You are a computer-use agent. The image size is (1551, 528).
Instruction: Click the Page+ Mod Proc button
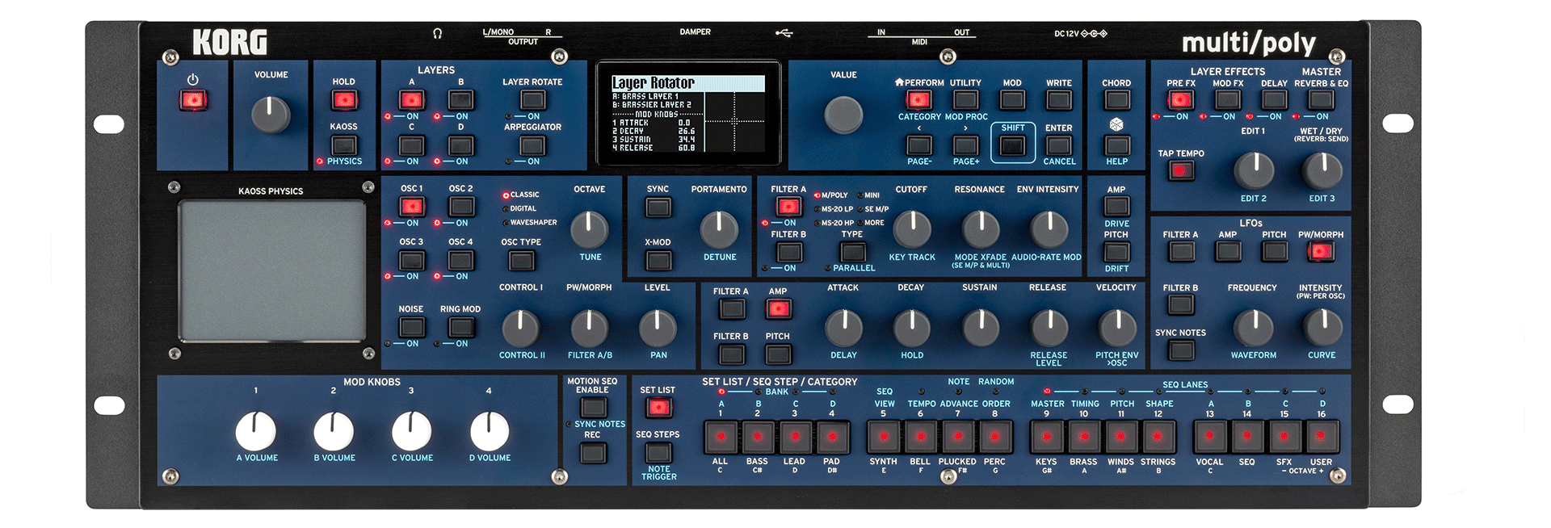click(x=965, y=145)
